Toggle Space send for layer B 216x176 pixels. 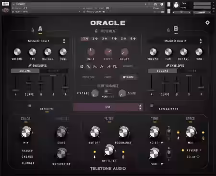tap(203, 132)
